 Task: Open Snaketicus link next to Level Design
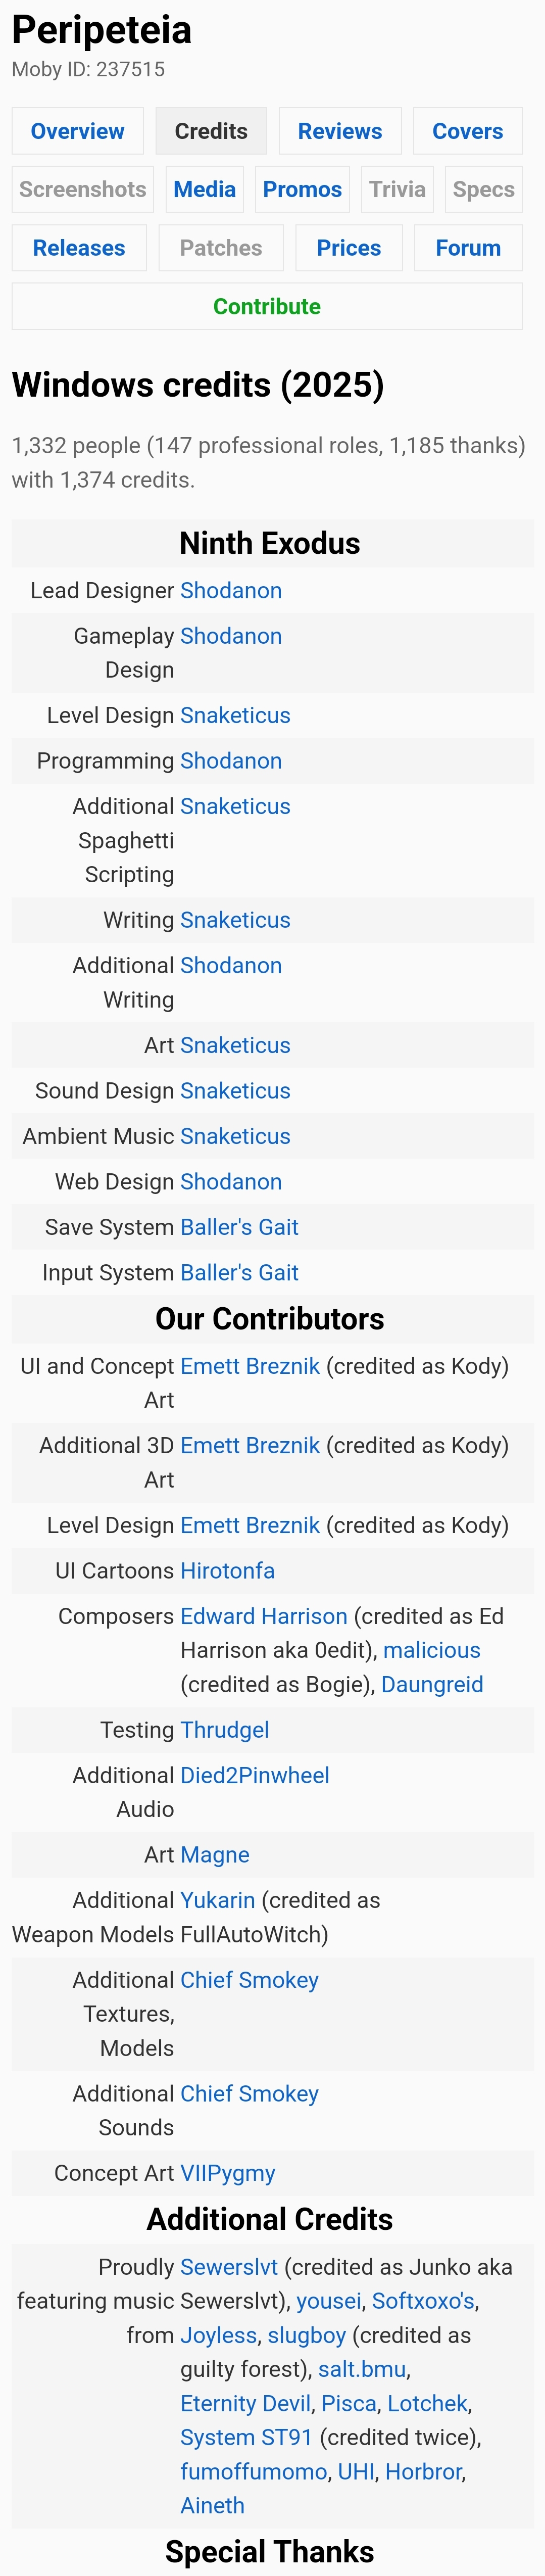point(235,715)
